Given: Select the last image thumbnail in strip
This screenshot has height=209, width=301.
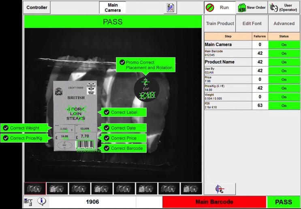Looking at the screenshot, I should point(191,188).
